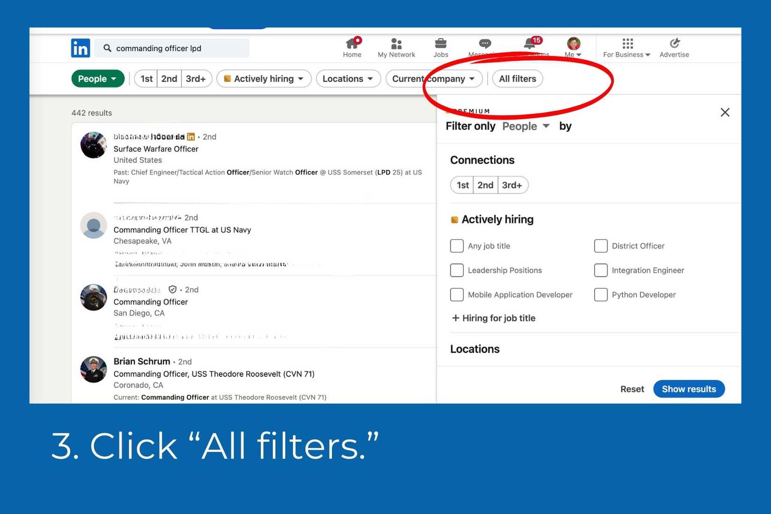Click the verified shield badge icon
This screenshot has height=514, width=771.
coord(172,289)
